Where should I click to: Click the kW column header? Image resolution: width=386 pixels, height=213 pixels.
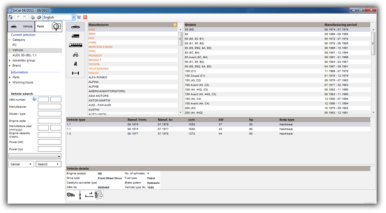[221, 120]
